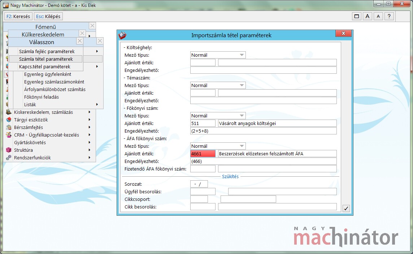413x254 pixels.
Task: Click Cikkcsoport code field
Action: pos(199,199)
